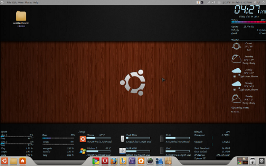Click the Windows 7 partition icon in Storage
Image resolution: width=266 pixels, height=166 pixels.
[x=83, y=151]
